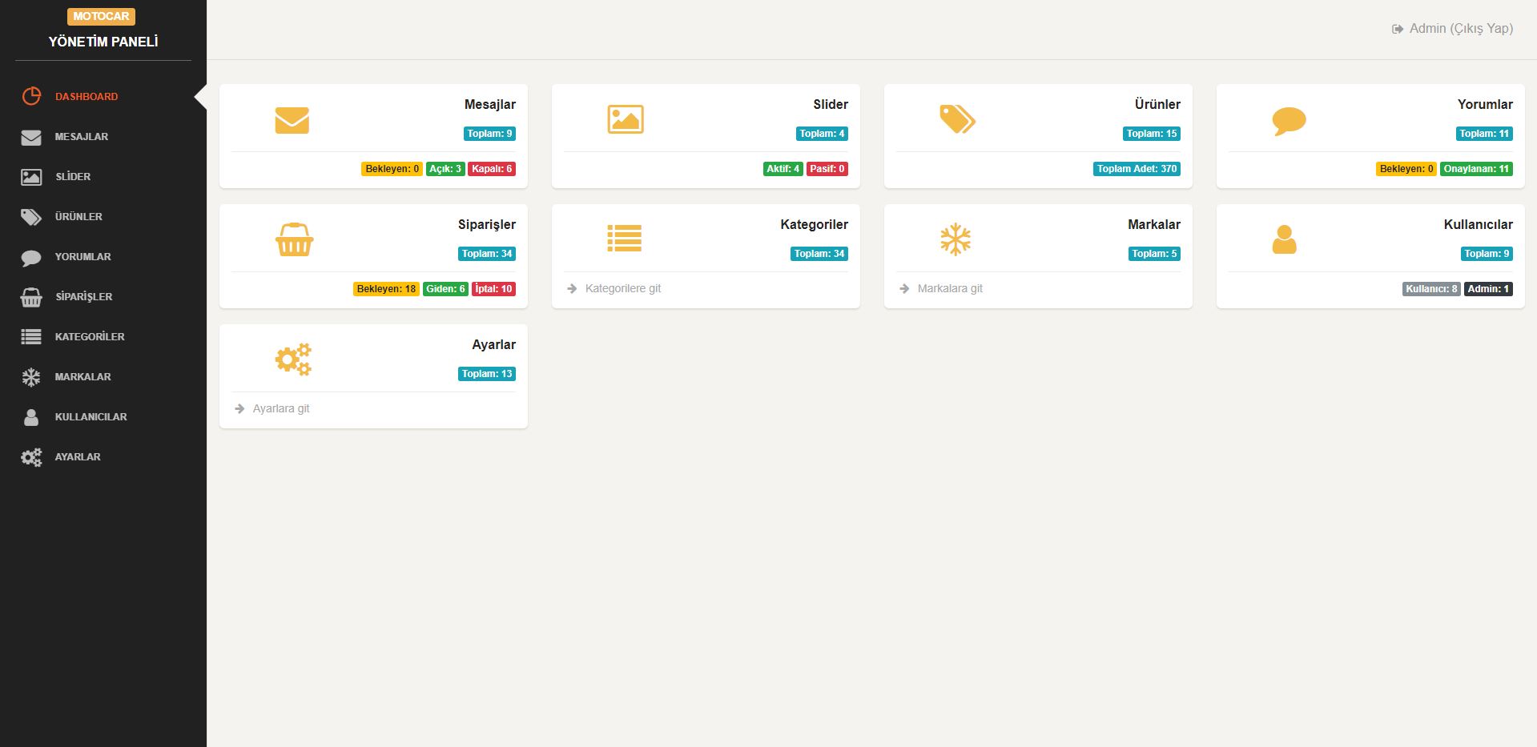Click the Slider image icon in sidebar
The height and width of the screenshot is (747, 1537).
[31, 177]
